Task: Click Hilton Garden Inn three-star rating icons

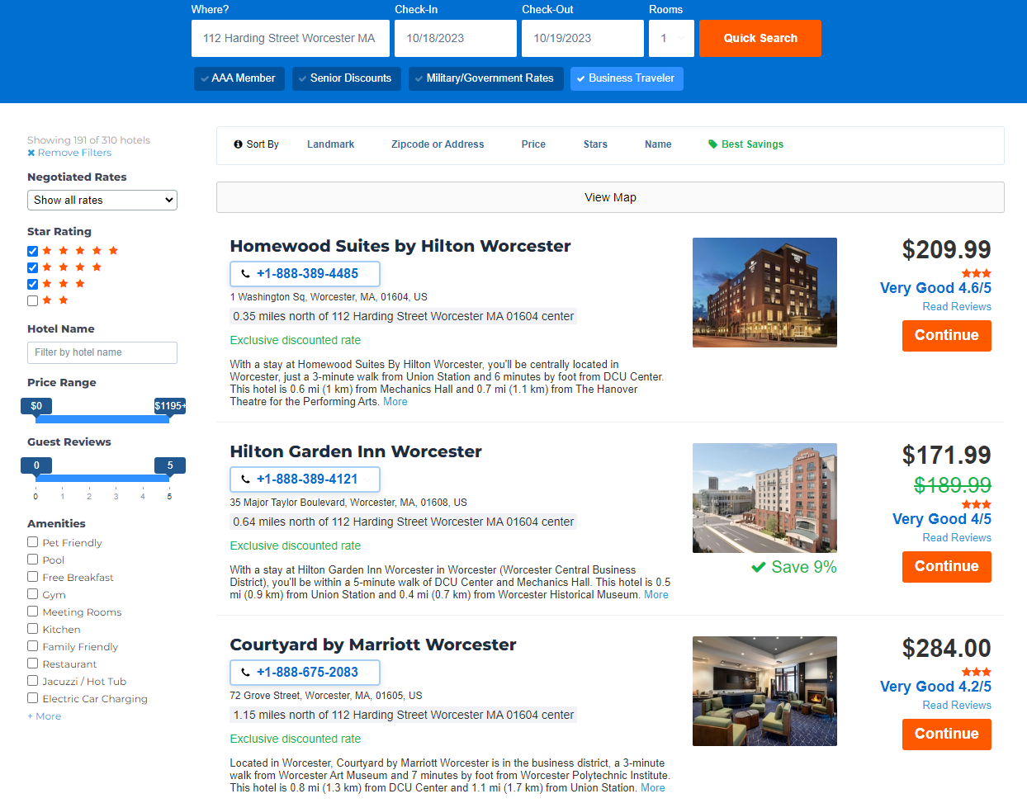Action: pyautogui.click(x=977, y=504)
